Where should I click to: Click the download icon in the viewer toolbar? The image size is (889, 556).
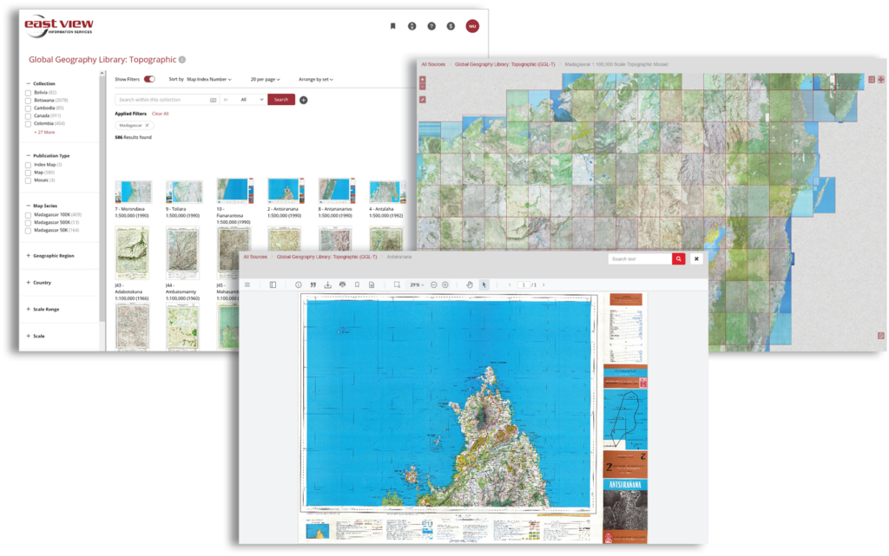[327, 285]
